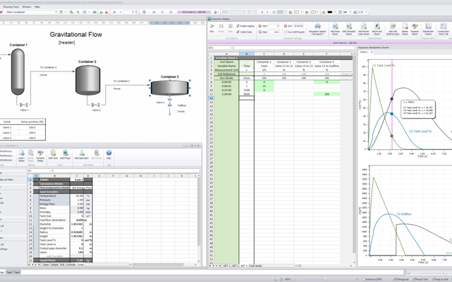Click Add Monte Carlo sheet icon
This screenshot has width=452, height=282.
(363, 29)
